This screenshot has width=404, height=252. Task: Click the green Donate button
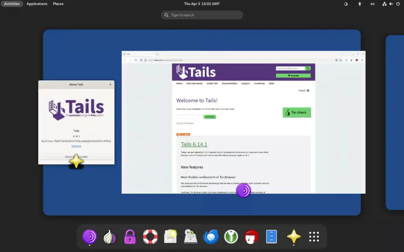tap(293, 76)
